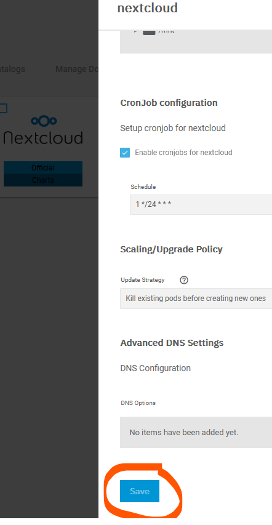Screen dimensions: 272x525
Task: Click the Nextcloud wordmark on app card
Action: tap(43, 138)
